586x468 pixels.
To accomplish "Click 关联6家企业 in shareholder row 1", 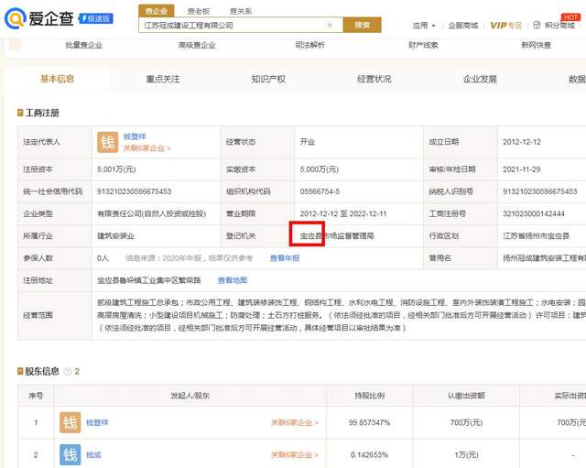I will [x=295, y=423].
